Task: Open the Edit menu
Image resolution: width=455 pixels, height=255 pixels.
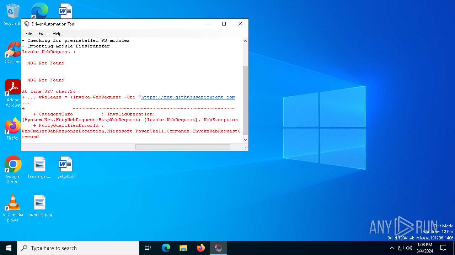Action: pyautogui.click(x=42, y=34)
